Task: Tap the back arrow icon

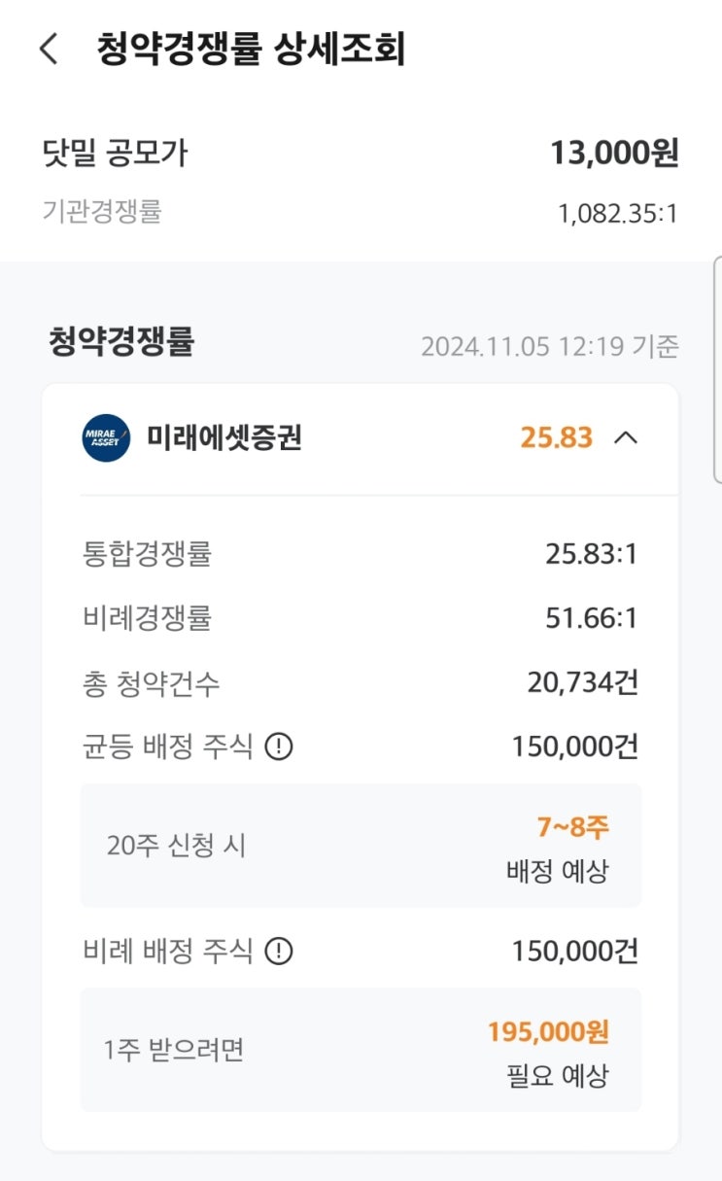Action: coord(49,49)
